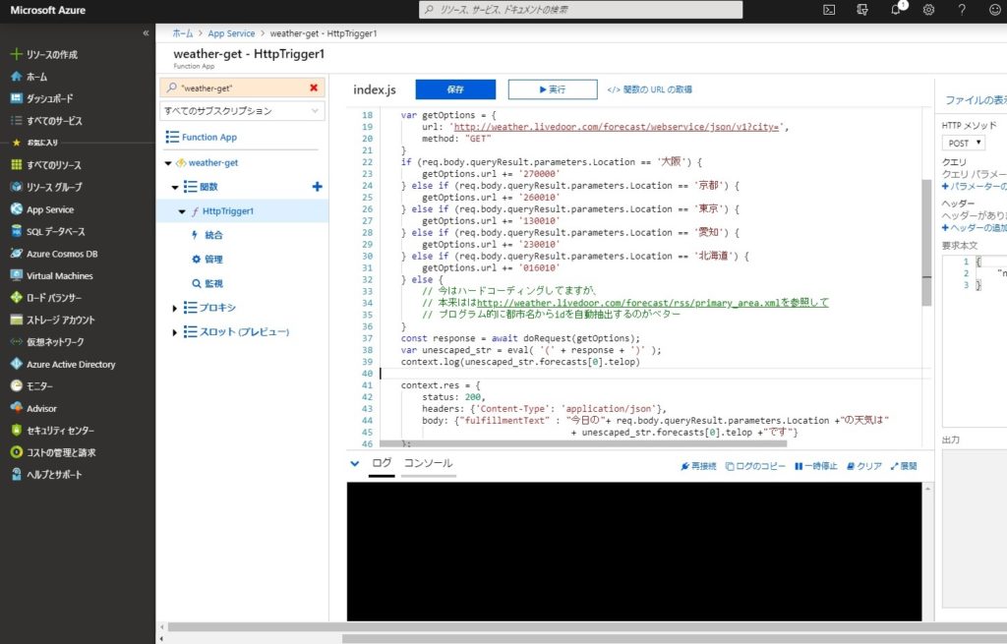Click the SQL データベース icon
The height and width of the screenshot is (644, 1007).
16,231
